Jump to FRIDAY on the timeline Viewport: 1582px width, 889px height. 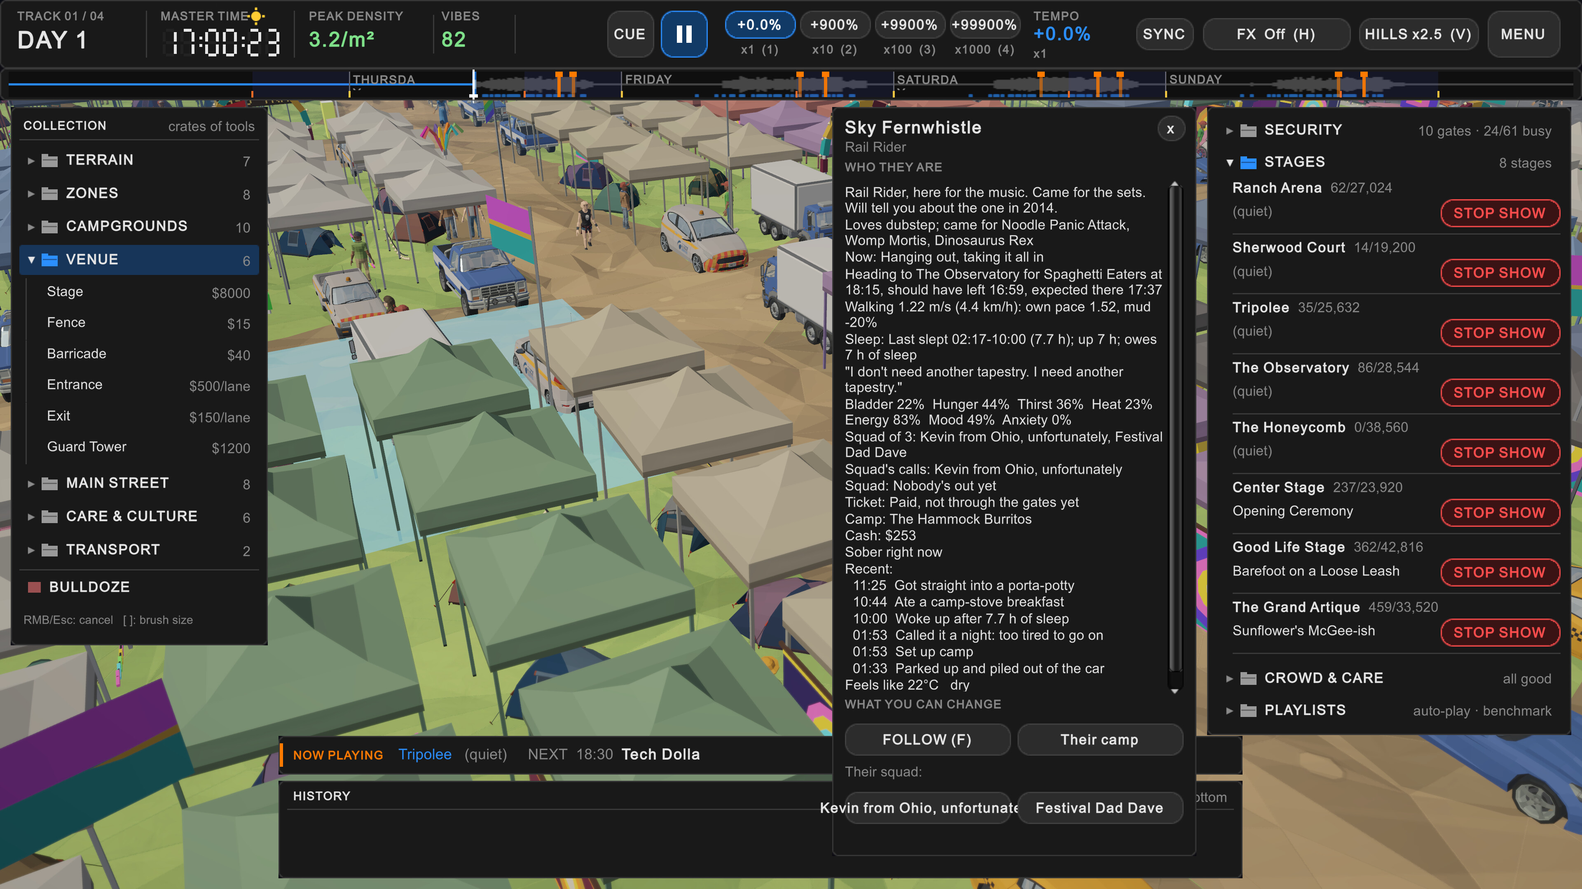coord(648,79)
